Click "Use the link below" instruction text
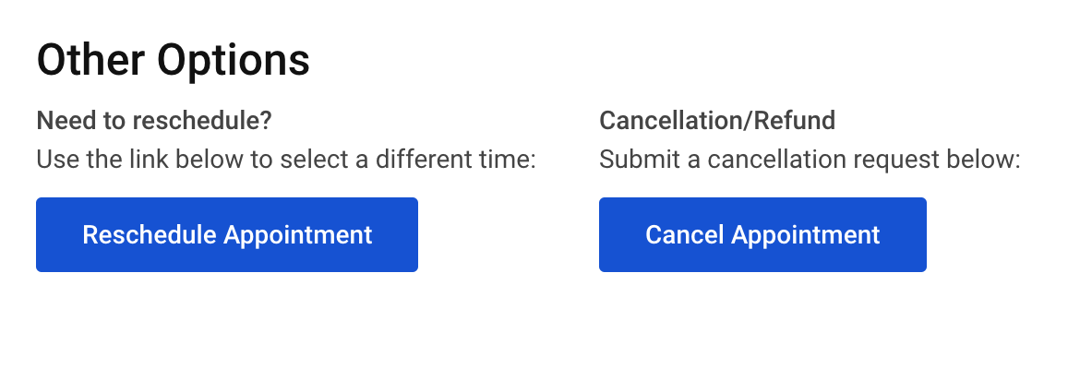 [x=286, y=160]
